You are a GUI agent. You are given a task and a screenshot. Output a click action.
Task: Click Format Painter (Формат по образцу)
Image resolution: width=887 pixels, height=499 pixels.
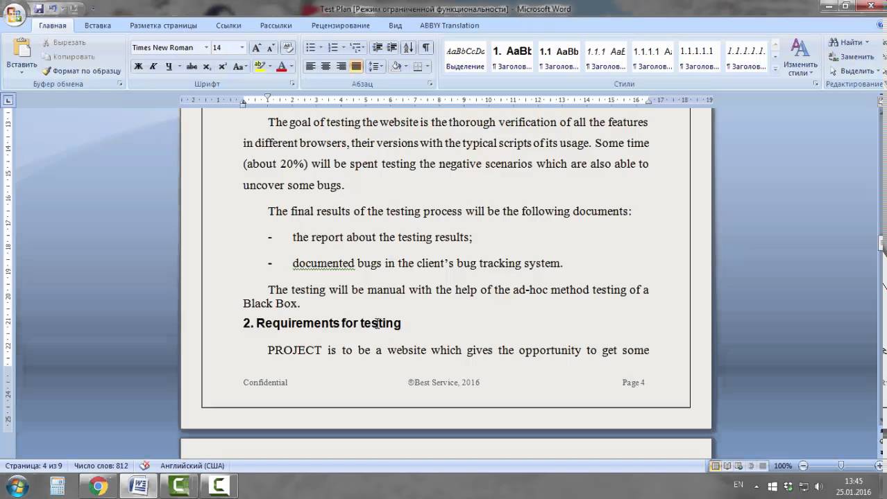[81, 71]
